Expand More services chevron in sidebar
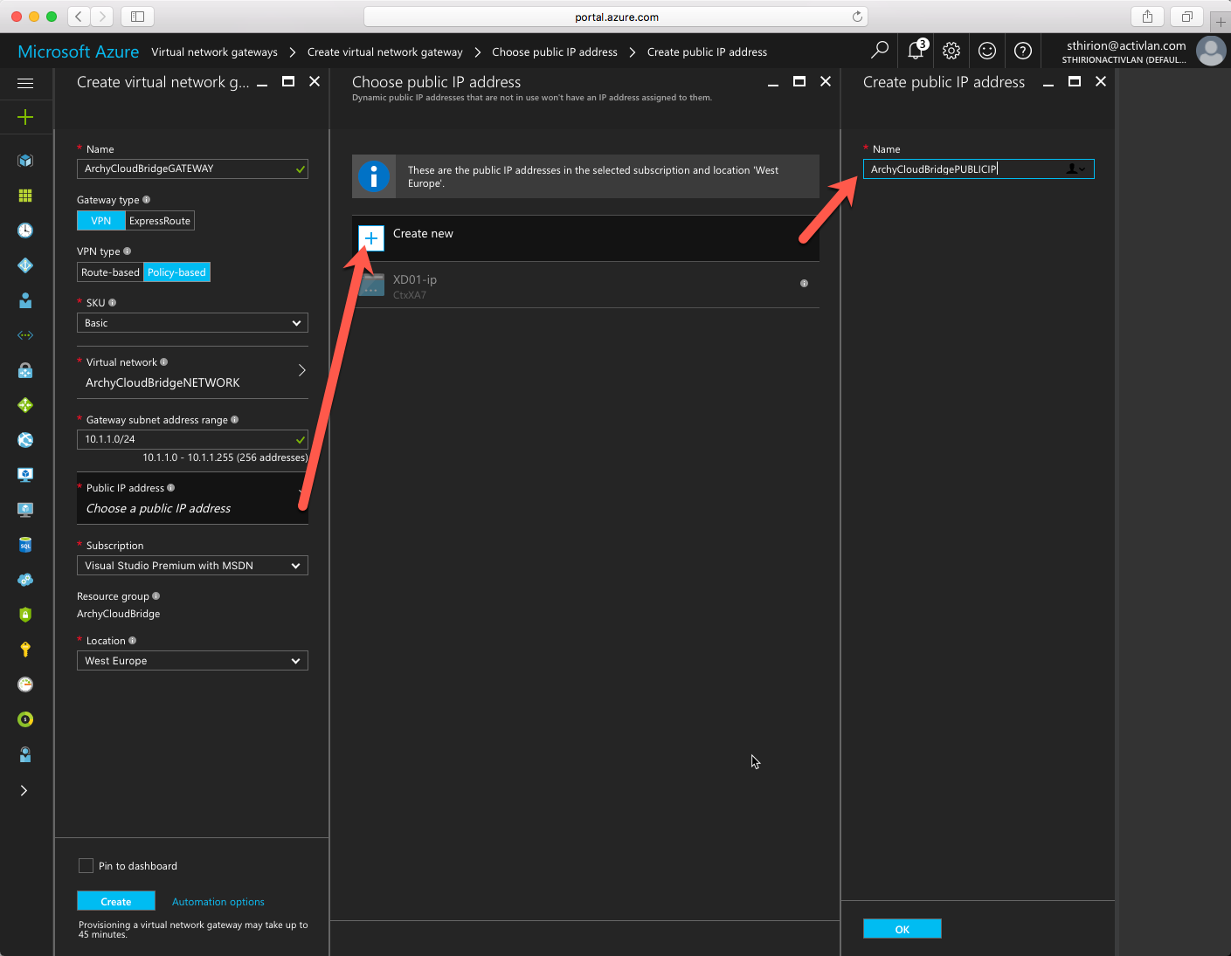The width and height of the screenshot is (1231, 956). [x=24, y=790]
